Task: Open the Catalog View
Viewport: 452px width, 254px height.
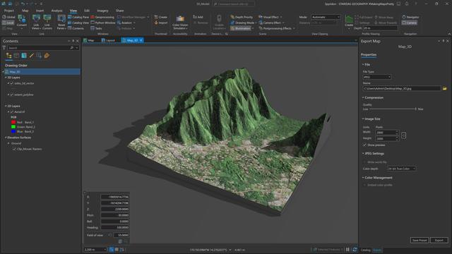Action: click(78, 23)
